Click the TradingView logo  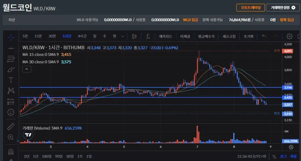(x=28, y=135)
